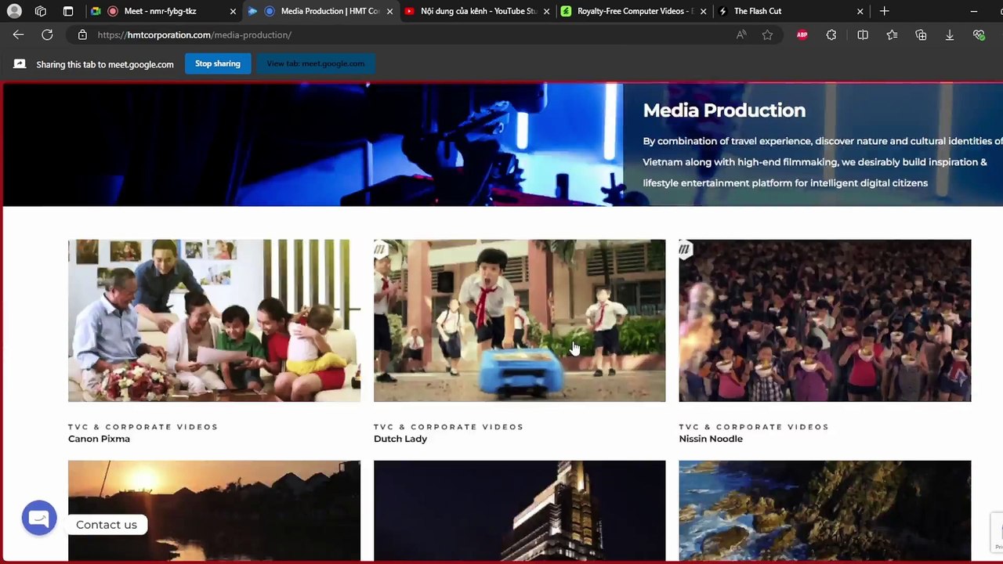This screenshot has height=564, width=1003.
Task: Open the ABP Adblock Plus extension
Action: pyautogui.click(x=802, y=34)
